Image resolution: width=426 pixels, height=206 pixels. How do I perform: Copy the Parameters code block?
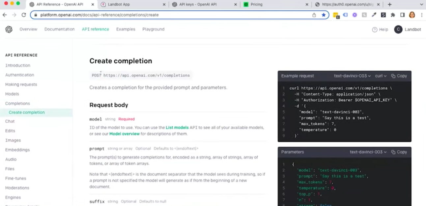(x=399, y=152)
